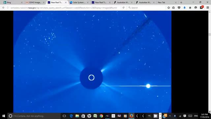Open the Hello chat smiley icon
Viewport: 211px width, 119px height.
196,8
